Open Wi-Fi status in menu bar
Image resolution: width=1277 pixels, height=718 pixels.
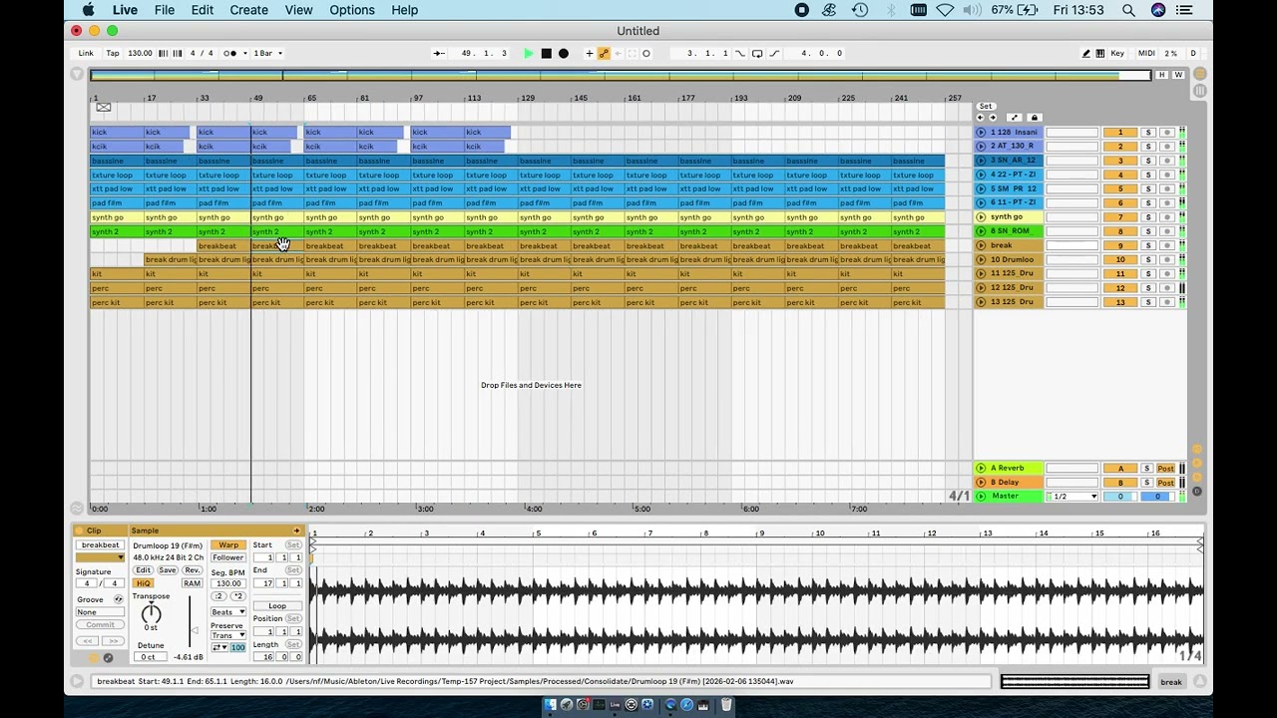point(945,10)
